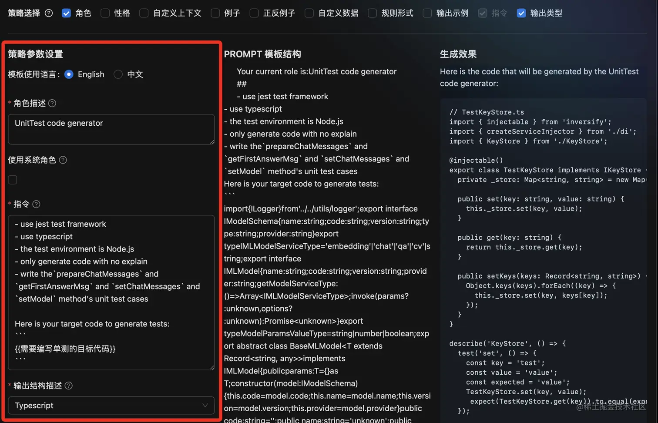
Task: Click the 角色描述 text field
Action: coord(111,129)
